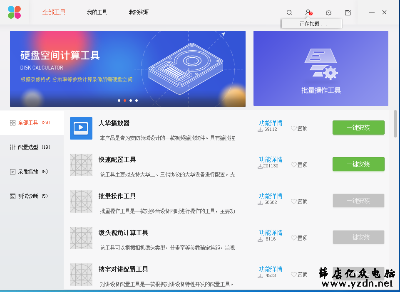Select 全部工具 (29) sidebar category

(32, 123)
